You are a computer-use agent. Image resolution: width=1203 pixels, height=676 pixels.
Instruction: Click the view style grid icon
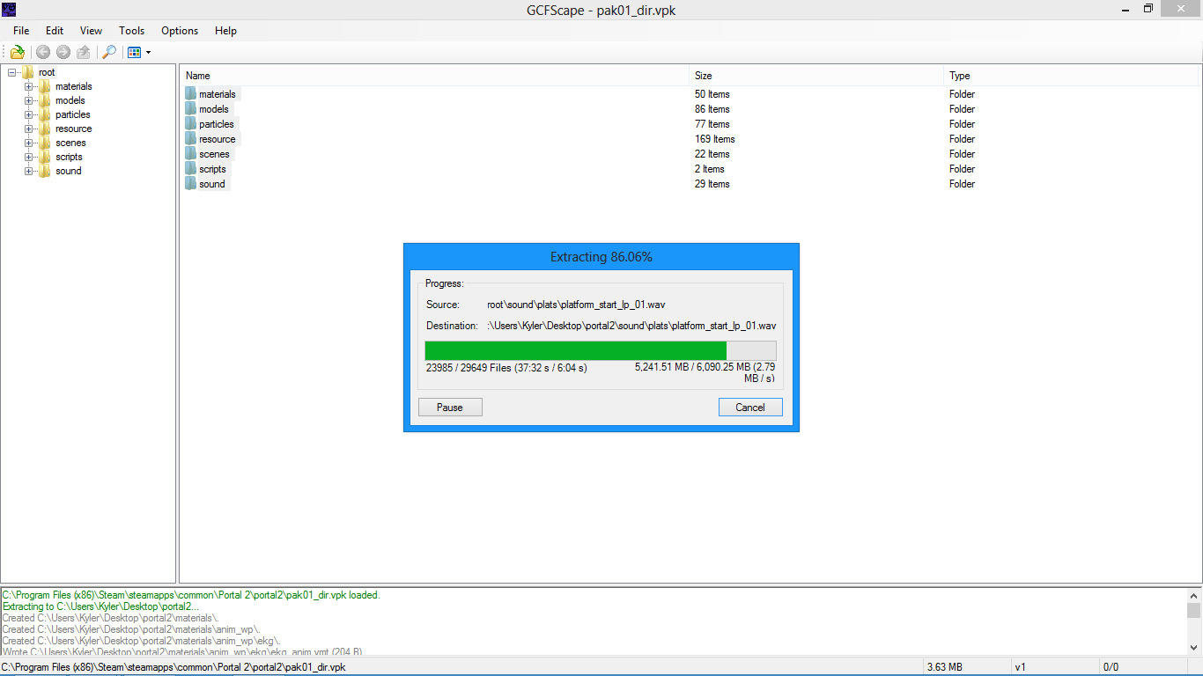[x=134, y=52]
